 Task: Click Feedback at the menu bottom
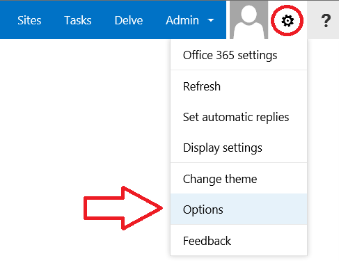tap(239, 241)
